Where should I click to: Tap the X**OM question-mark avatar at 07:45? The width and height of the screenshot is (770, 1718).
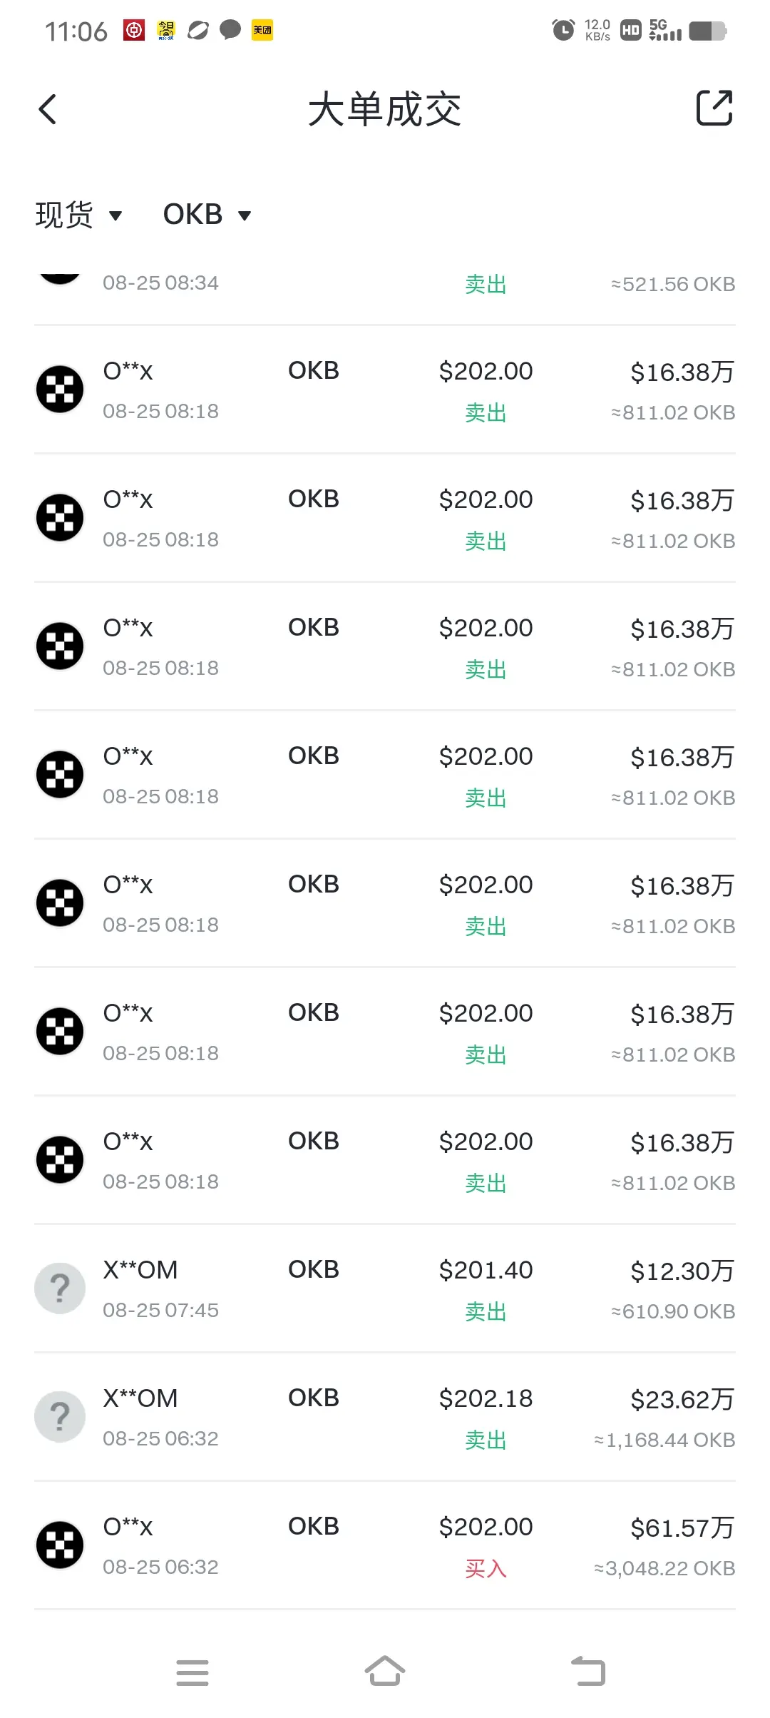[x=60, y=1288]
